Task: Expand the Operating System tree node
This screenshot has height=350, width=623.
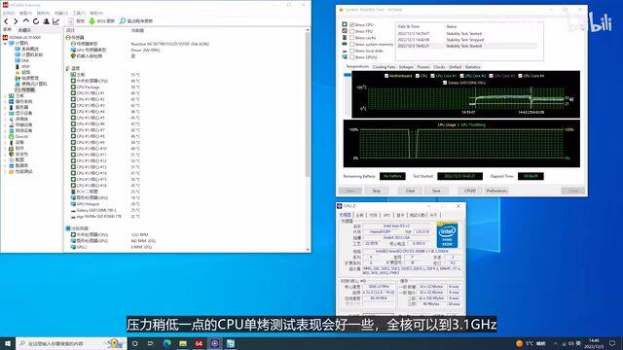Action: pos(6,101)
